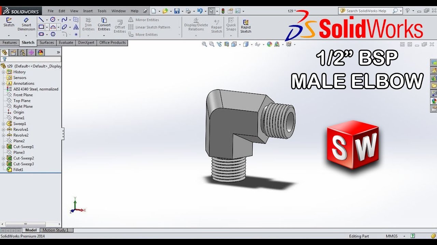437x245 pixels.
Task: Switch to the Evaluate tab
Action: click(66, 43)
